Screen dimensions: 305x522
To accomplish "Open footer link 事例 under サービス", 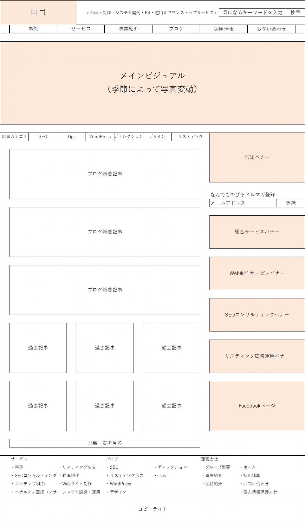I will (x=17, y=467).
